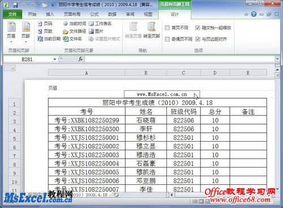Switch to the 视图 View tab
The width and height of the screenshot is (283, 208).
point(148,14)
